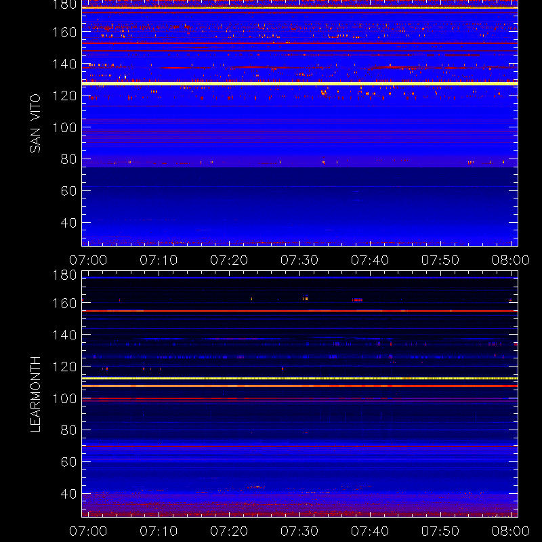Select 07:20 under the San Vito plot
The image size is (542, 542).
[229, 260]
